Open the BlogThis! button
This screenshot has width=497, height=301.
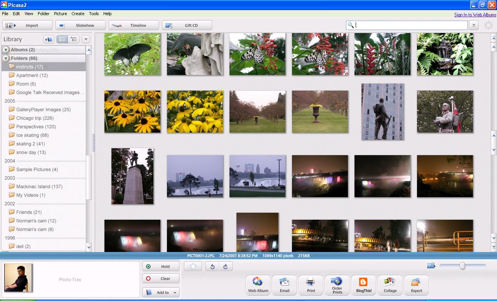click(363, 285)
